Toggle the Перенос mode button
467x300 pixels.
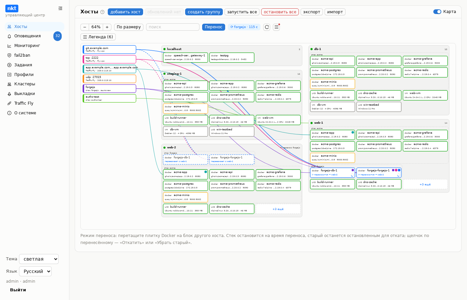point(213,27)
